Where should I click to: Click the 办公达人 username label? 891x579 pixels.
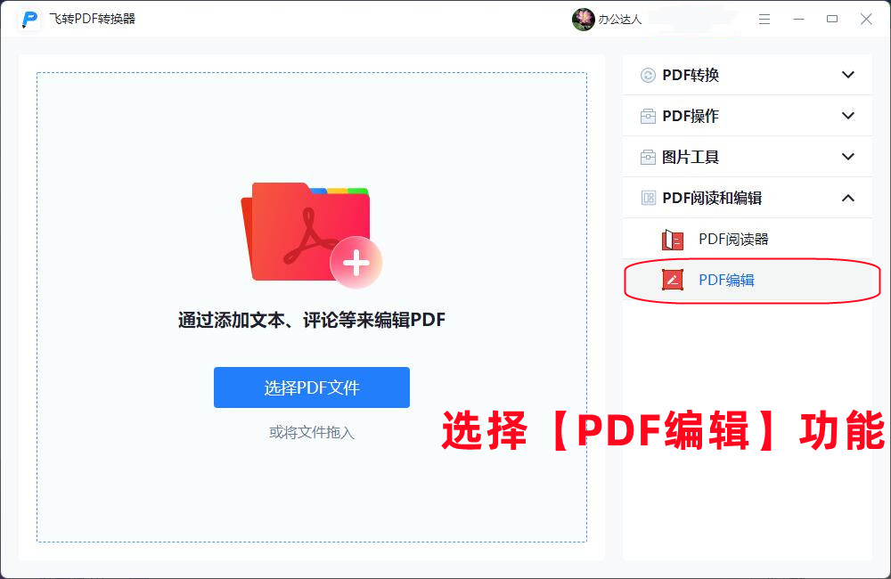point(620,20)
